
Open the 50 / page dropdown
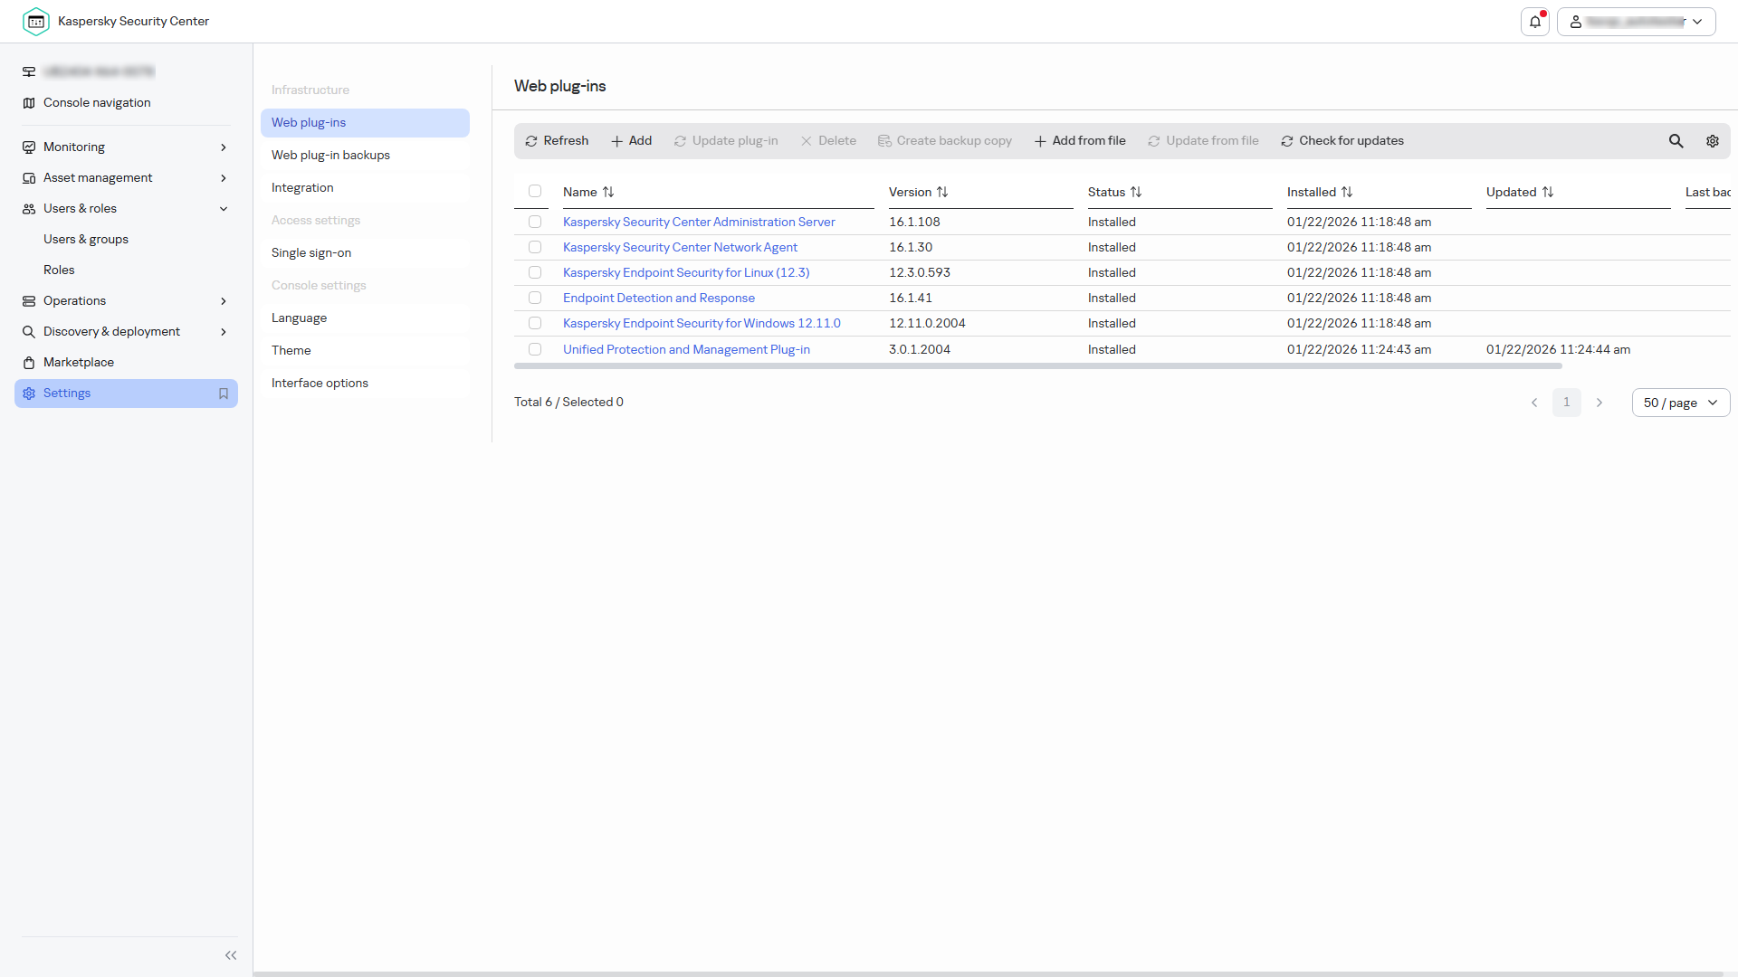(x=1681, y=403)
